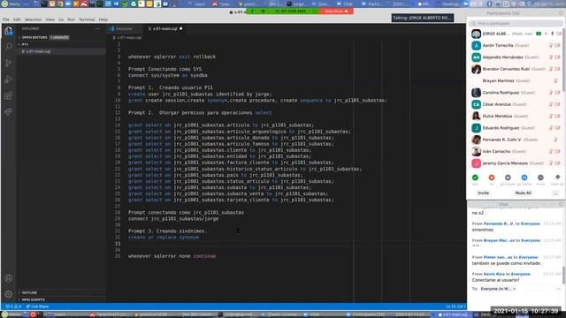Open the Source Control view
This screenshot has width=566, height=318.
point(9,63)
